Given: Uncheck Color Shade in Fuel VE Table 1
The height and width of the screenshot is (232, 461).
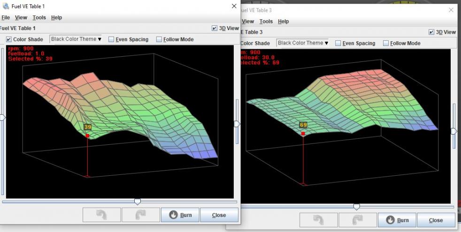Looking at the screenshot, I should (9, 39).
